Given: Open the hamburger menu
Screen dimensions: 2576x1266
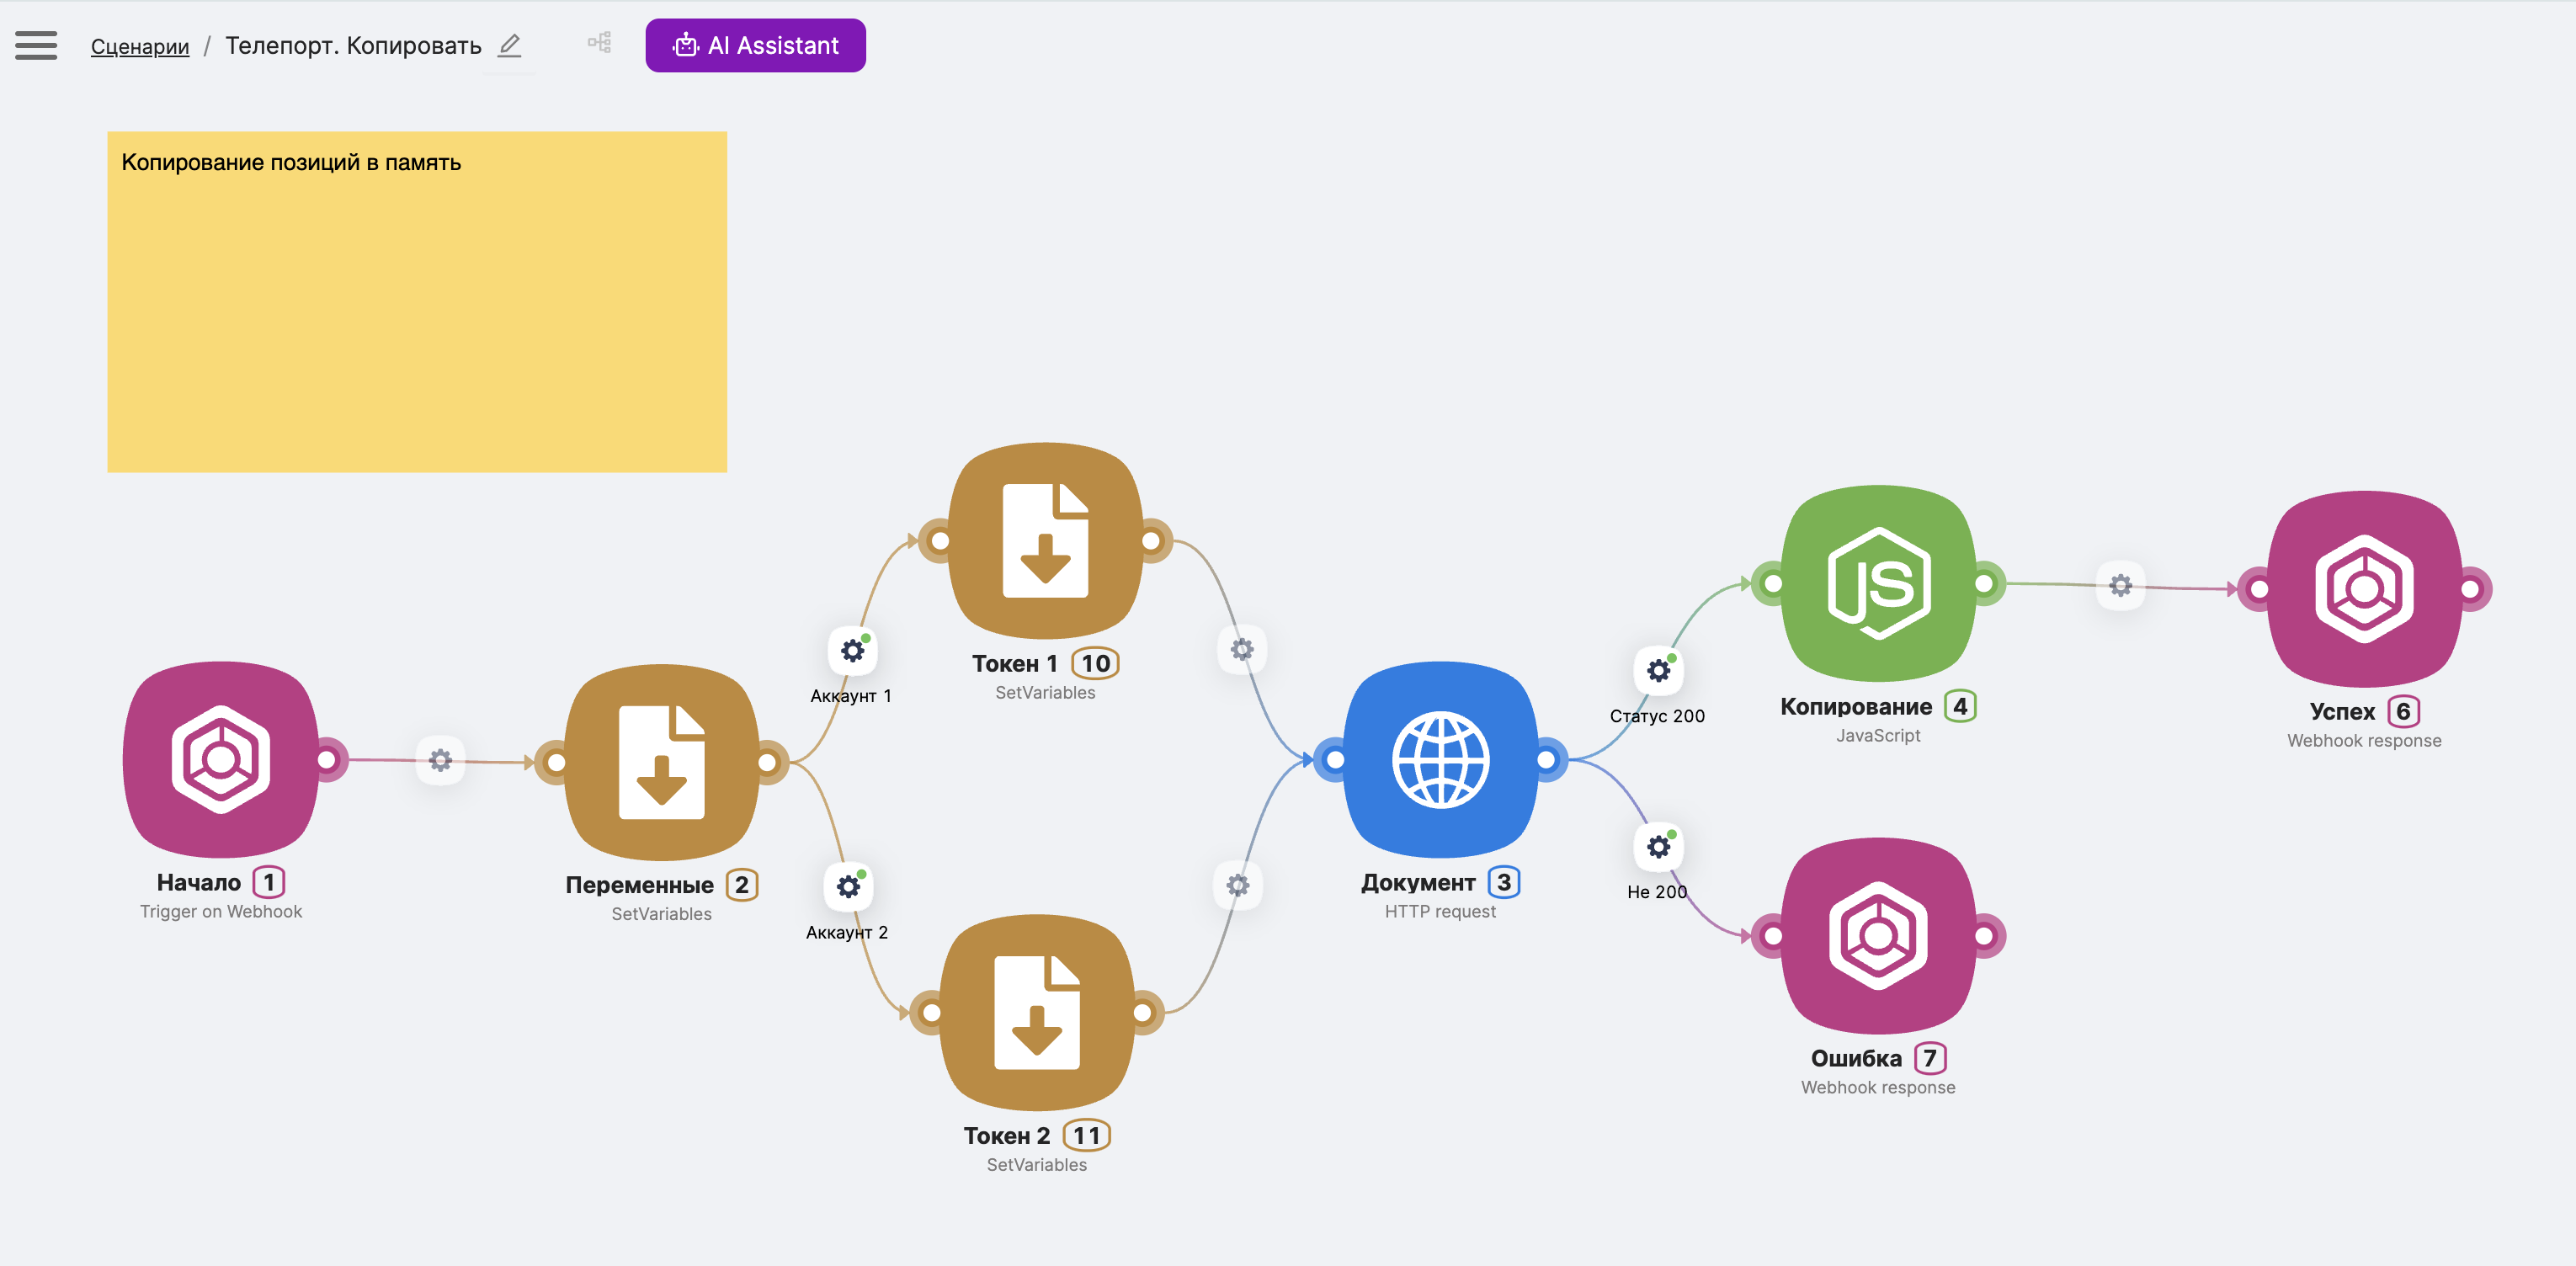Looking at the screenshot, I should tap(36, 45).
